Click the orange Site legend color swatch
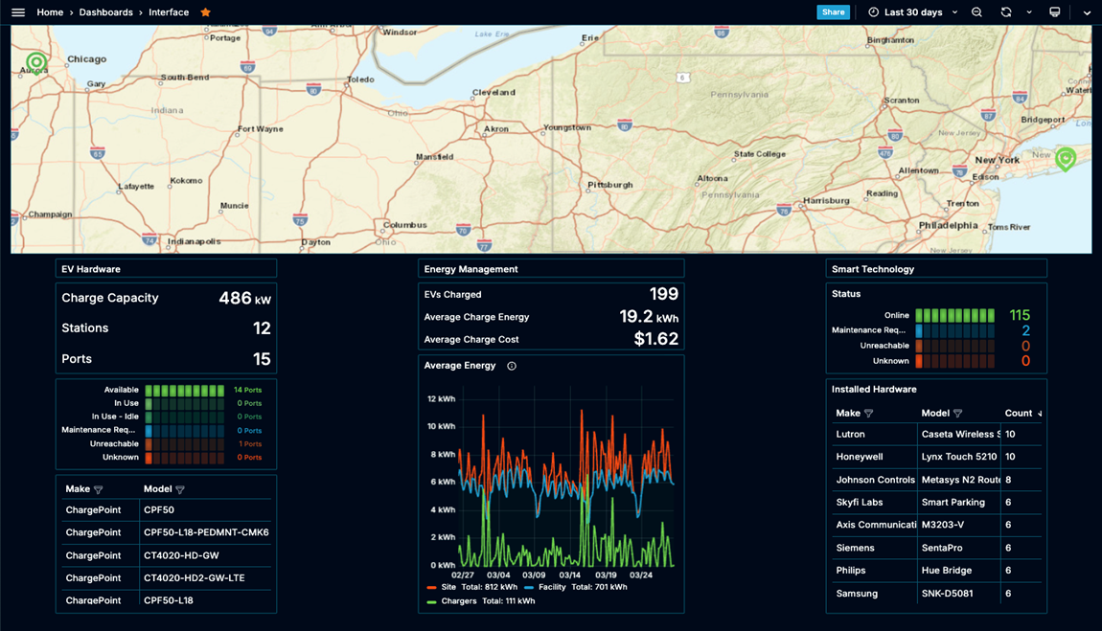This screenshot has width=1102, height=631. click(x=431, y=588)
